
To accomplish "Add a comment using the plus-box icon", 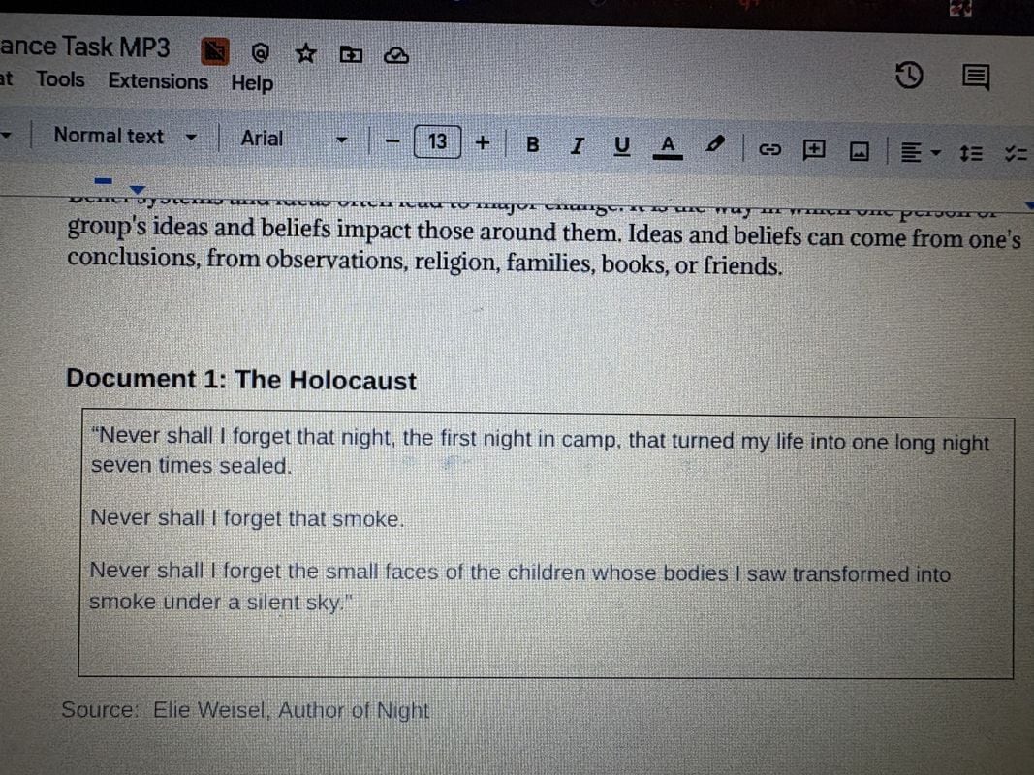I will coord(814,150).
